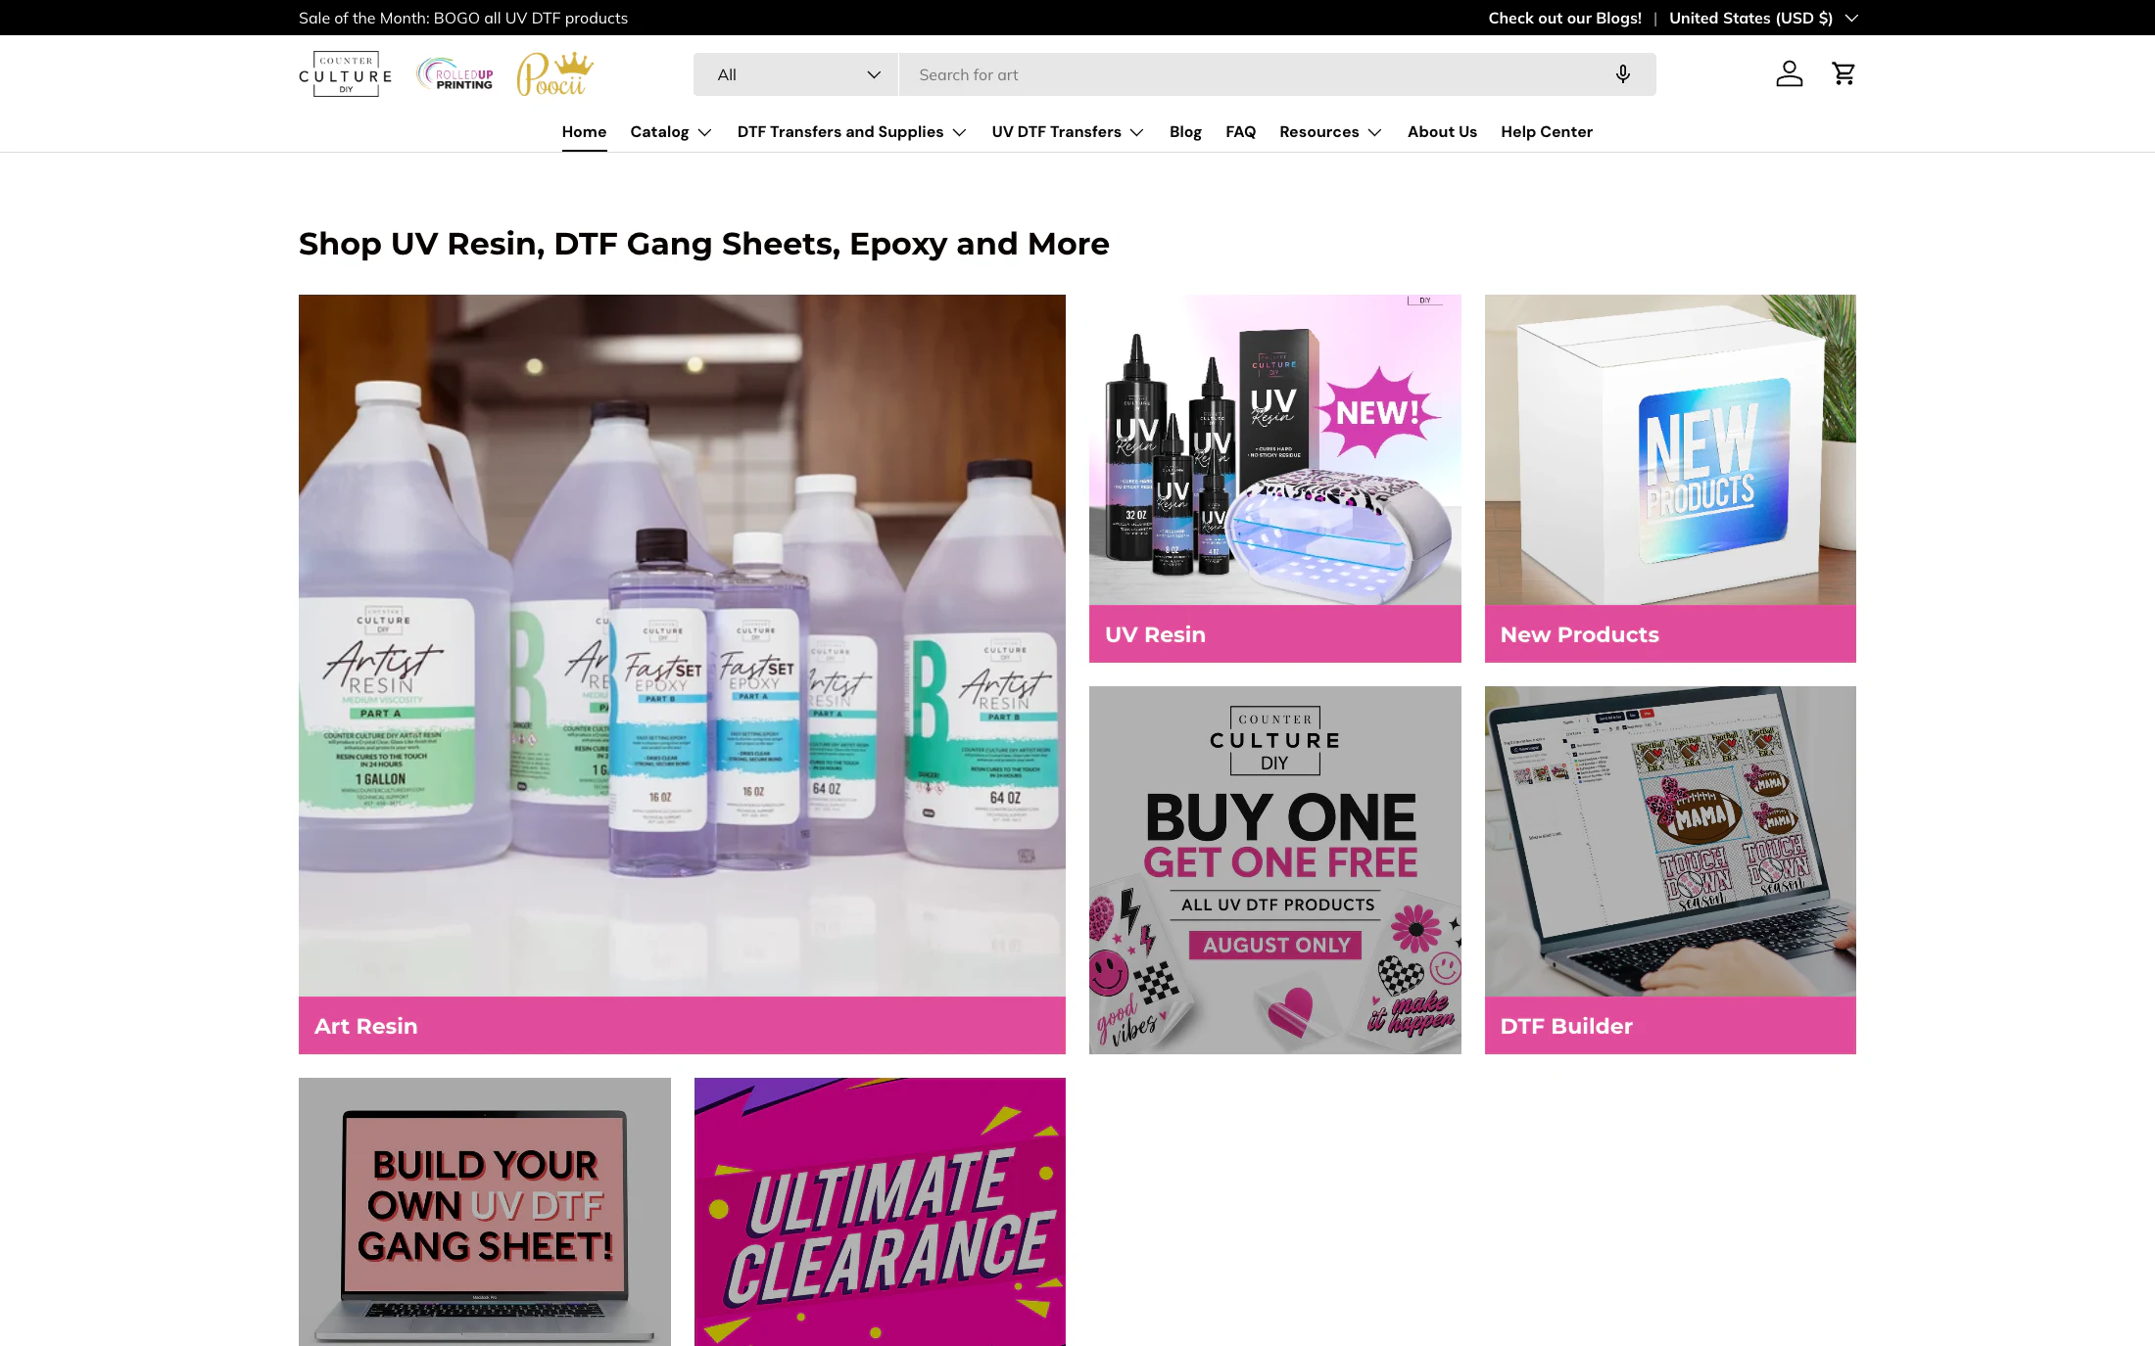Expand DTF Transfers and Supplies menu

(851, 132)
